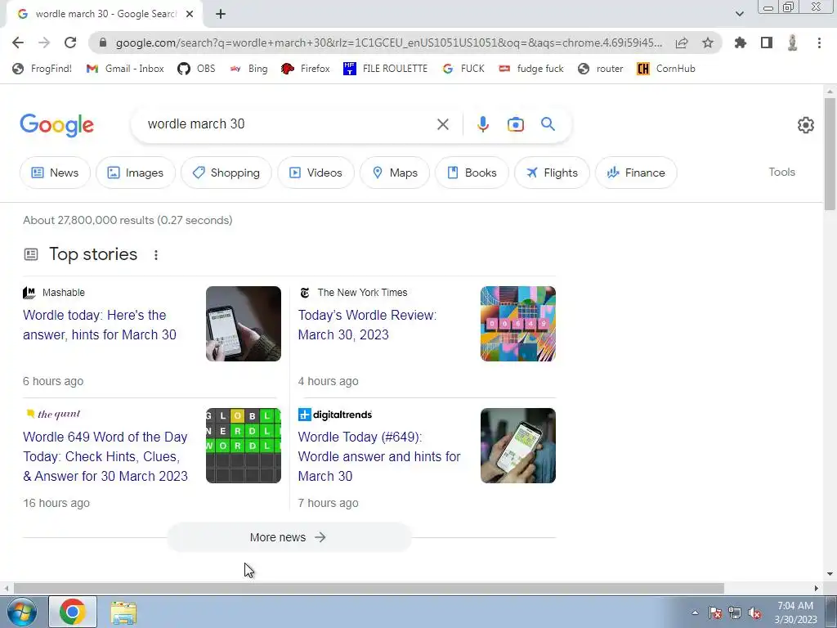Open Digital Trends Wordle Today article

(x=379, y=456)
